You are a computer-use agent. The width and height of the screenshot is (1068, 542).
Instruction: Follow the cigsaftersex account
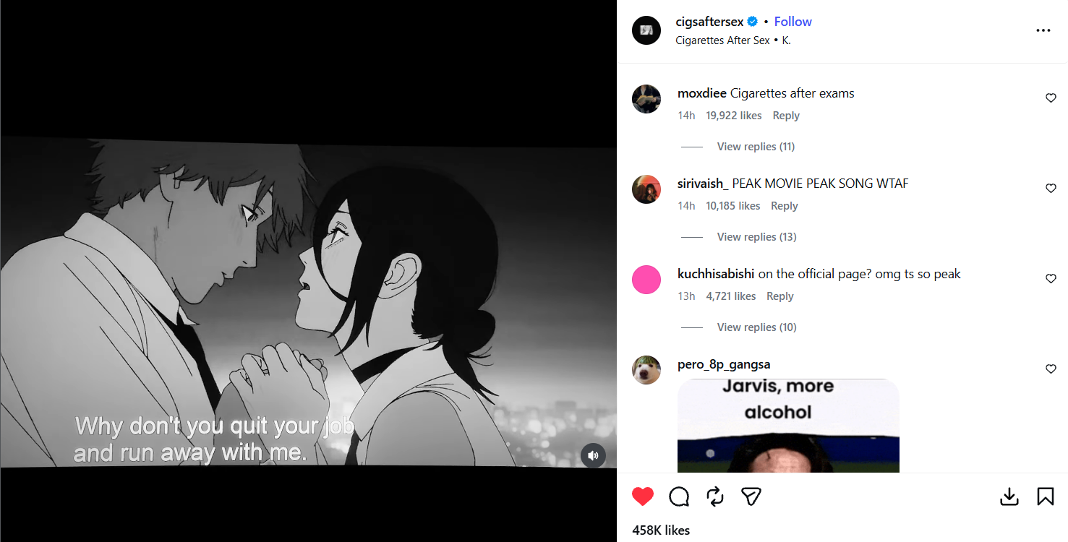(793, 22)
